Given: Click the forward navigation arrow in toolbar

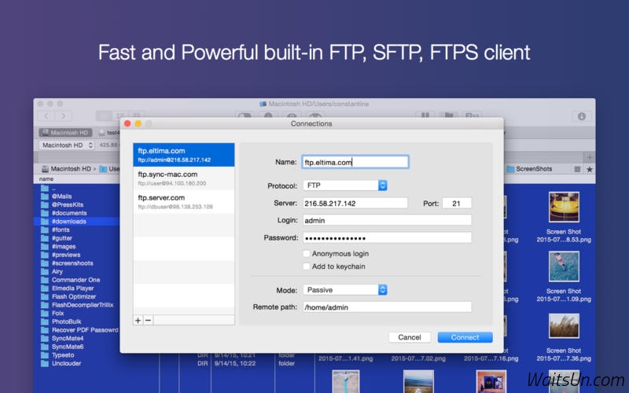Looking at the screenshot, I should pyautogui.click(x=63, y=116).
